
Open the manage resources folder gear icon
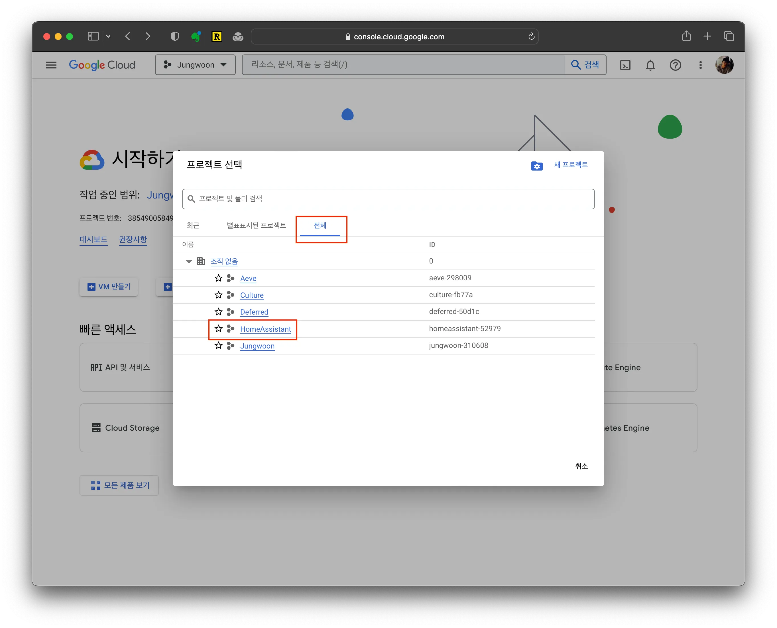pos(536,166)
